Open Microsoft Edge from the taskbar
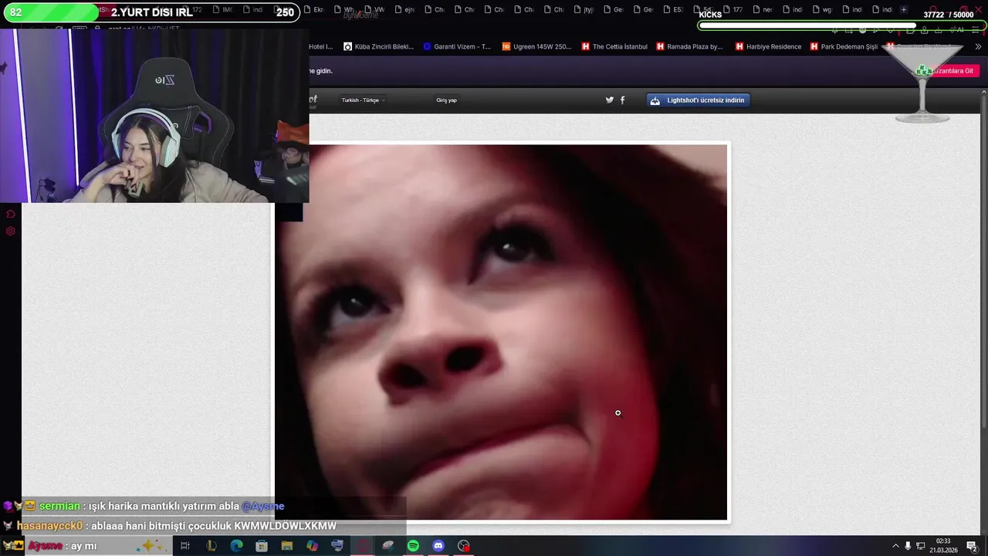This screenshot has width=988, height=556. pyautogui.click(x=236, y=546)
